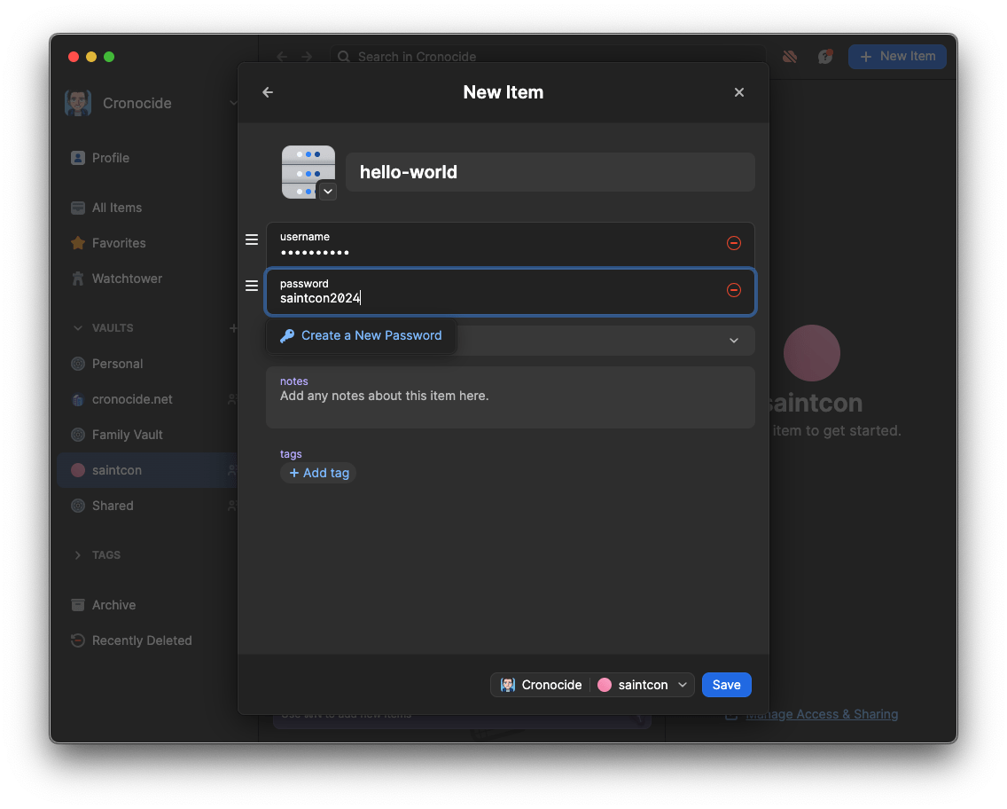Click into the notes text area
Screen dimensions: 1007x809
pos(510,397)
